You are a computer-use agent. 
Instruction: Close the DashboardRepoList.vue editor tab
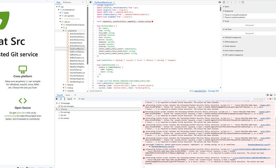point(114,2)
